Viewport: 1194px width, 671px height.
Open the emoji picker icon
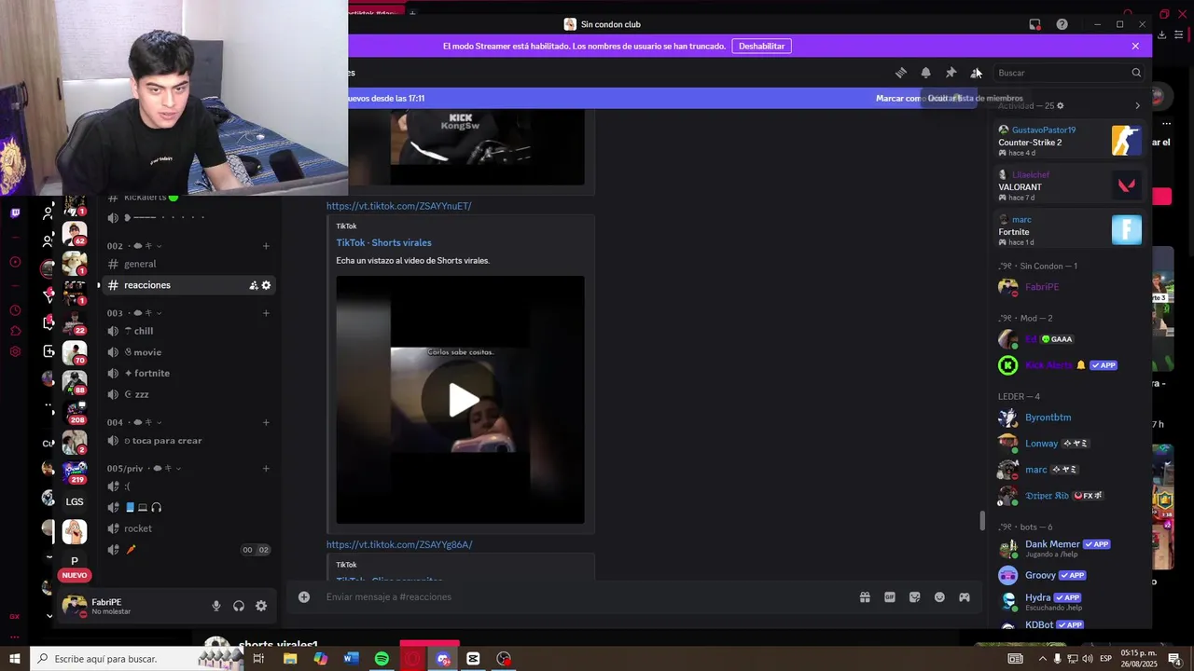point(939,596)
